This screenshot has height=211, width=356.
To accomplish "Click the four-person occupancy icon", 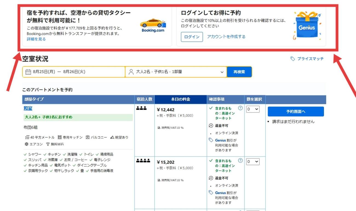I will [x=143, y=161].
